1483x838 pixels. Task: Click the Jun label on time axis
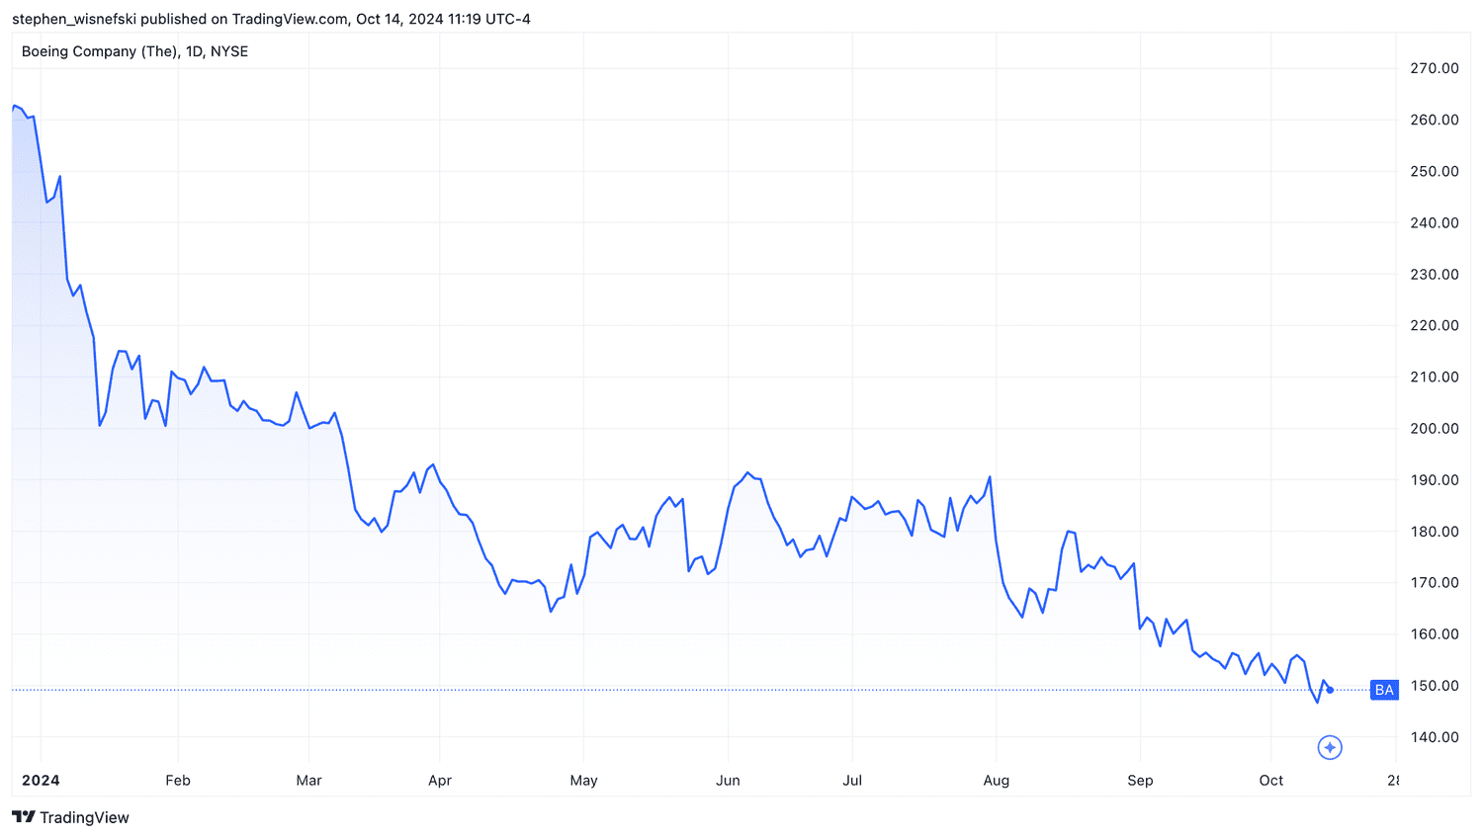(728, 780)
